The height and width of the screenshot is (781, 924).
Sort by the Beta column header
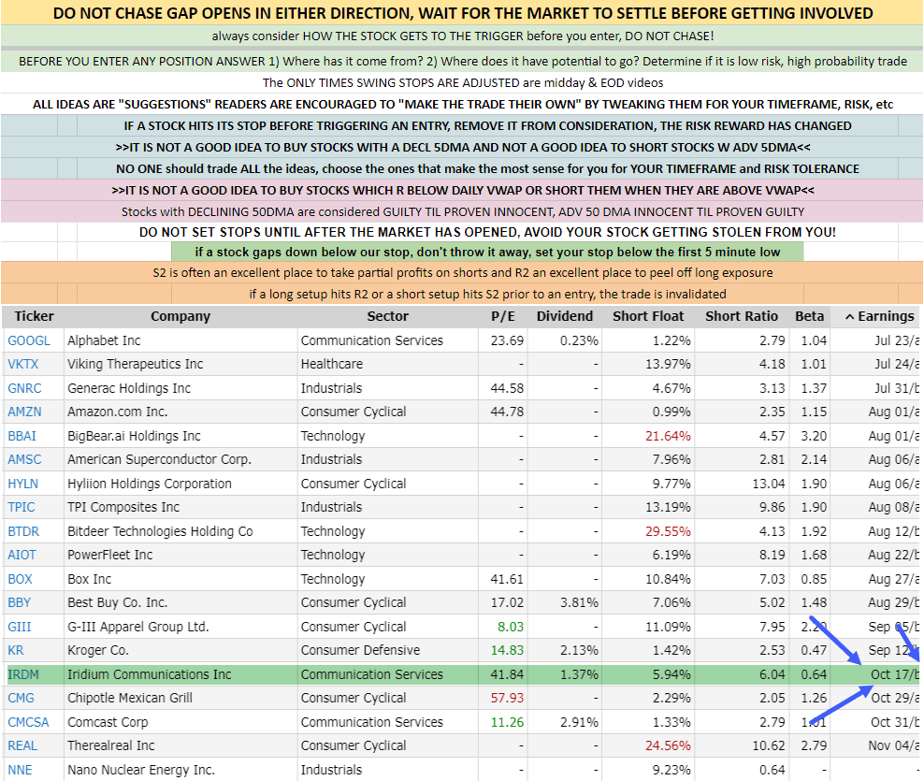(809, 316)
